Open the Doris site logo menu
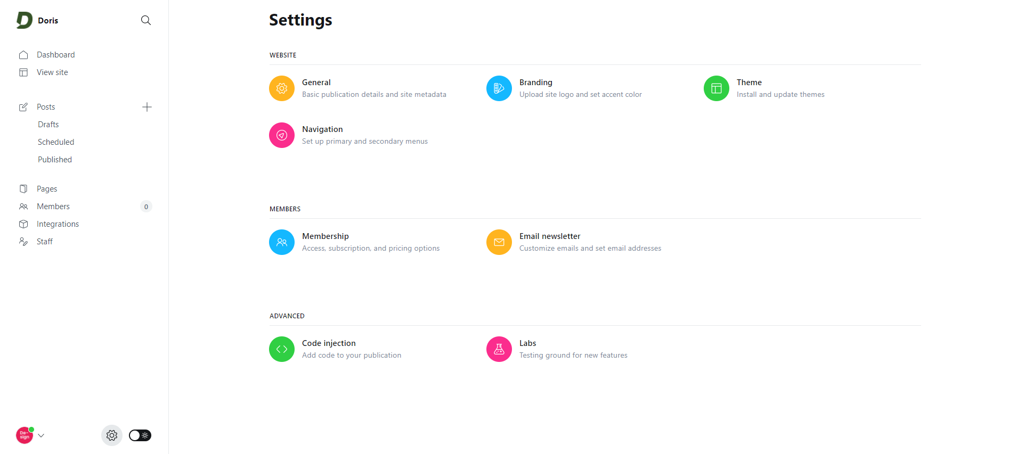Image resolution: width=1009 pixels, height=454 pixels. [25, 20]
